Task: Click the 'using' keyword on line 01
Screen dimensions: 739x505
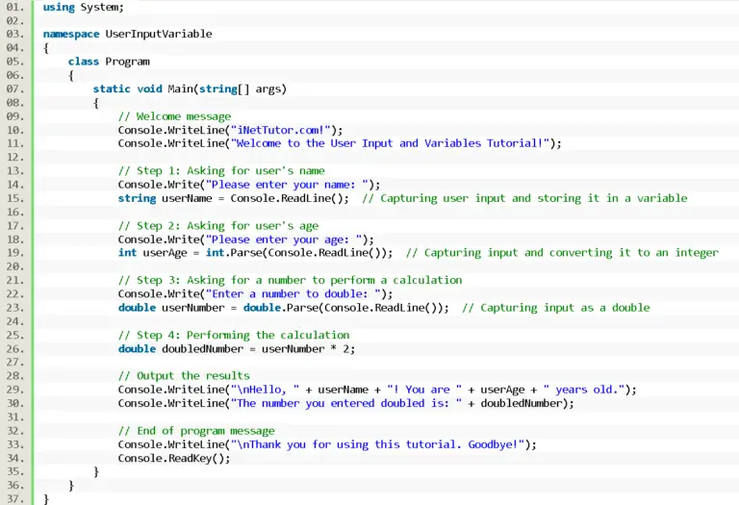Action: (x=59, y=7)
